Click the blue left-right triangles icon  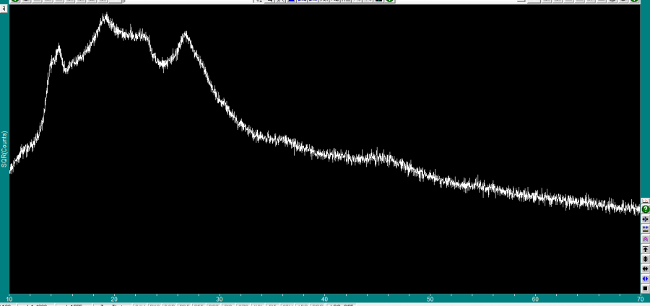646,279
